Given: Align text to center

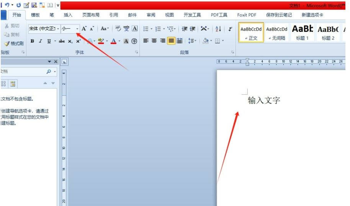Looking at the screenshot, I should tap(154, 41).
